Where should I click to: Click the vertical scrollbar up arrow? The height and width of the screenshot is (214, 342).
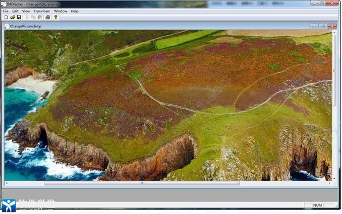click(334, 32)
